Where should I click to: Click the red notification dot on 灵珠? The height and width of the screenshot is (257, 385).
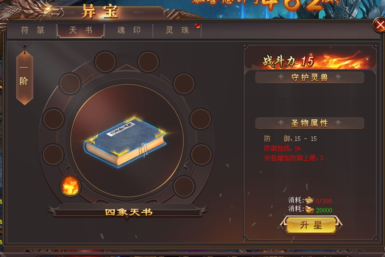pyautogui.click(x=197, y=26)
